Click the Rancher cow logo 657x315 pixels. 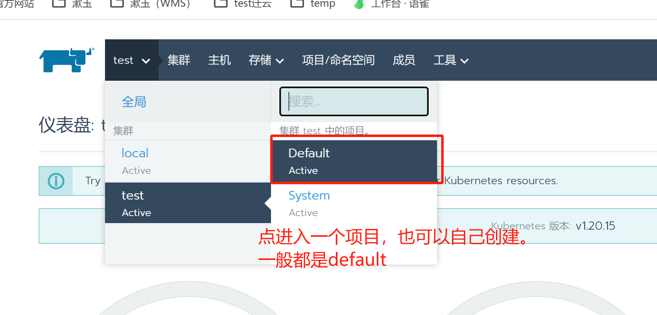click(67, 60)
